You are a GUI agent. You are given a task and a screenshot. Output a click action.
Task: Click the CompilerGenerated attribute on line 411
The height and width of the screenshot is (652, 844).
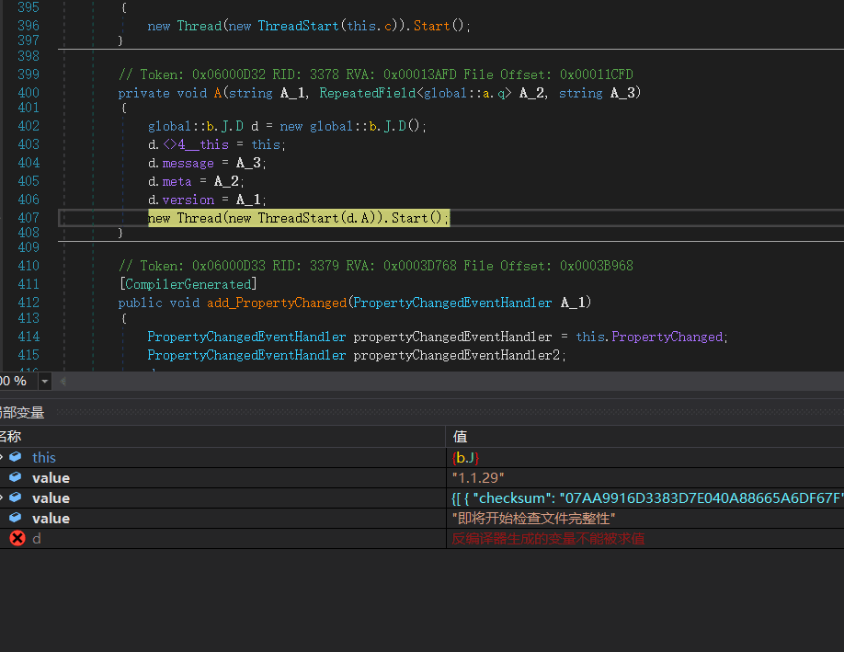[x=188, y=284]
